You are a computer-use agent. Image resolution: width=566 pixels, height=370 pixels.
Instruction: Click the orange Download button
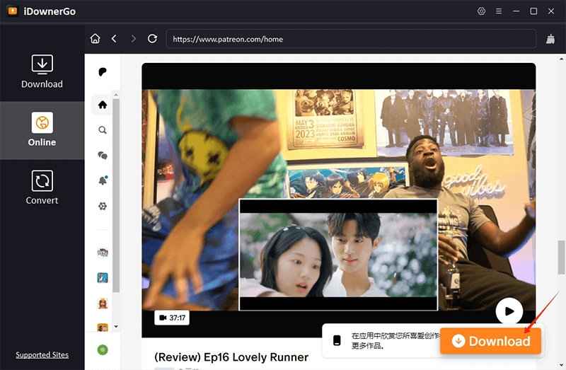click(x=490, y=341)
